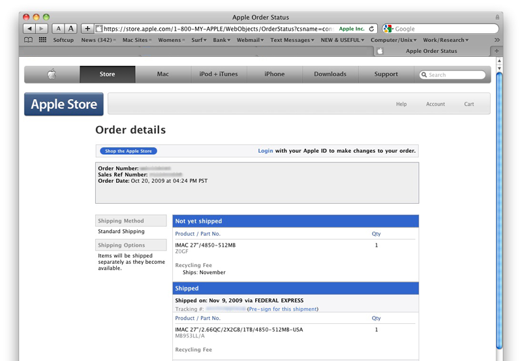Screen dimensions: 522x361
Task: Click the scrollbar down arrow
Action: pos(499,68)
